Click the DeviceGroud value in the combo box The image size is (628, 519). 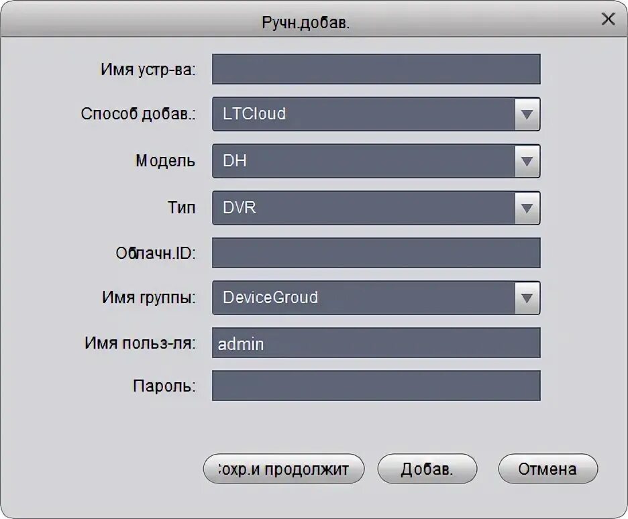point(270,298)
